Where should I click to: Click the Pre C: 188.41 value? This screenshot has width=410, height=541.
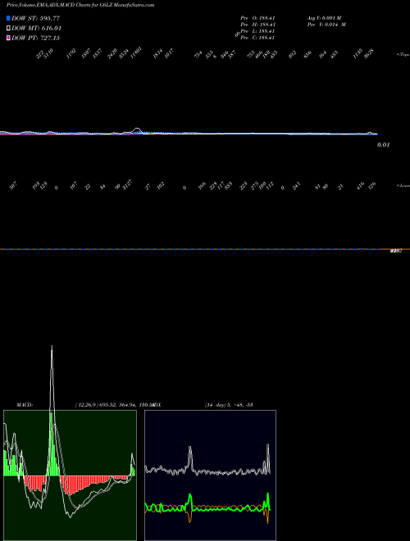tap(257, 38)
